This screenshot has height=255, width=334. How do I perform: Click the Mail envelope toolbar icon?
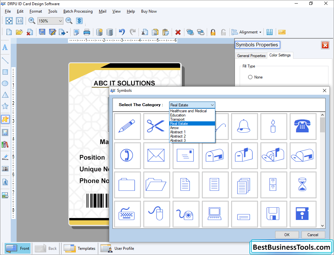pos(282,32)
